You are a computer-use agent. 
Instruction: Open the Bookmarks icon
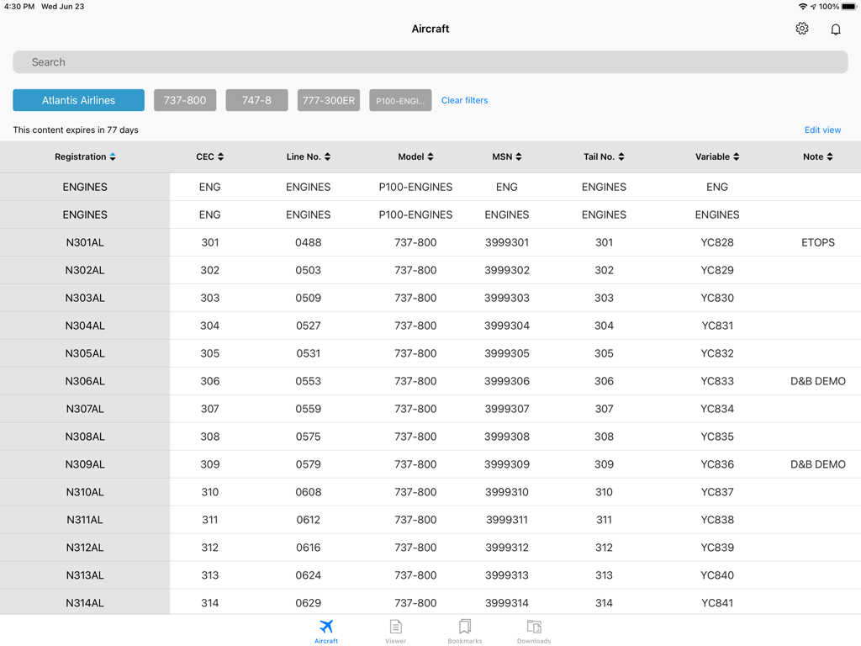tap(464, 627)
